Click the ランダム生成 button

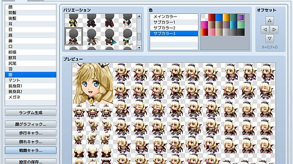[x=30, y=112]
